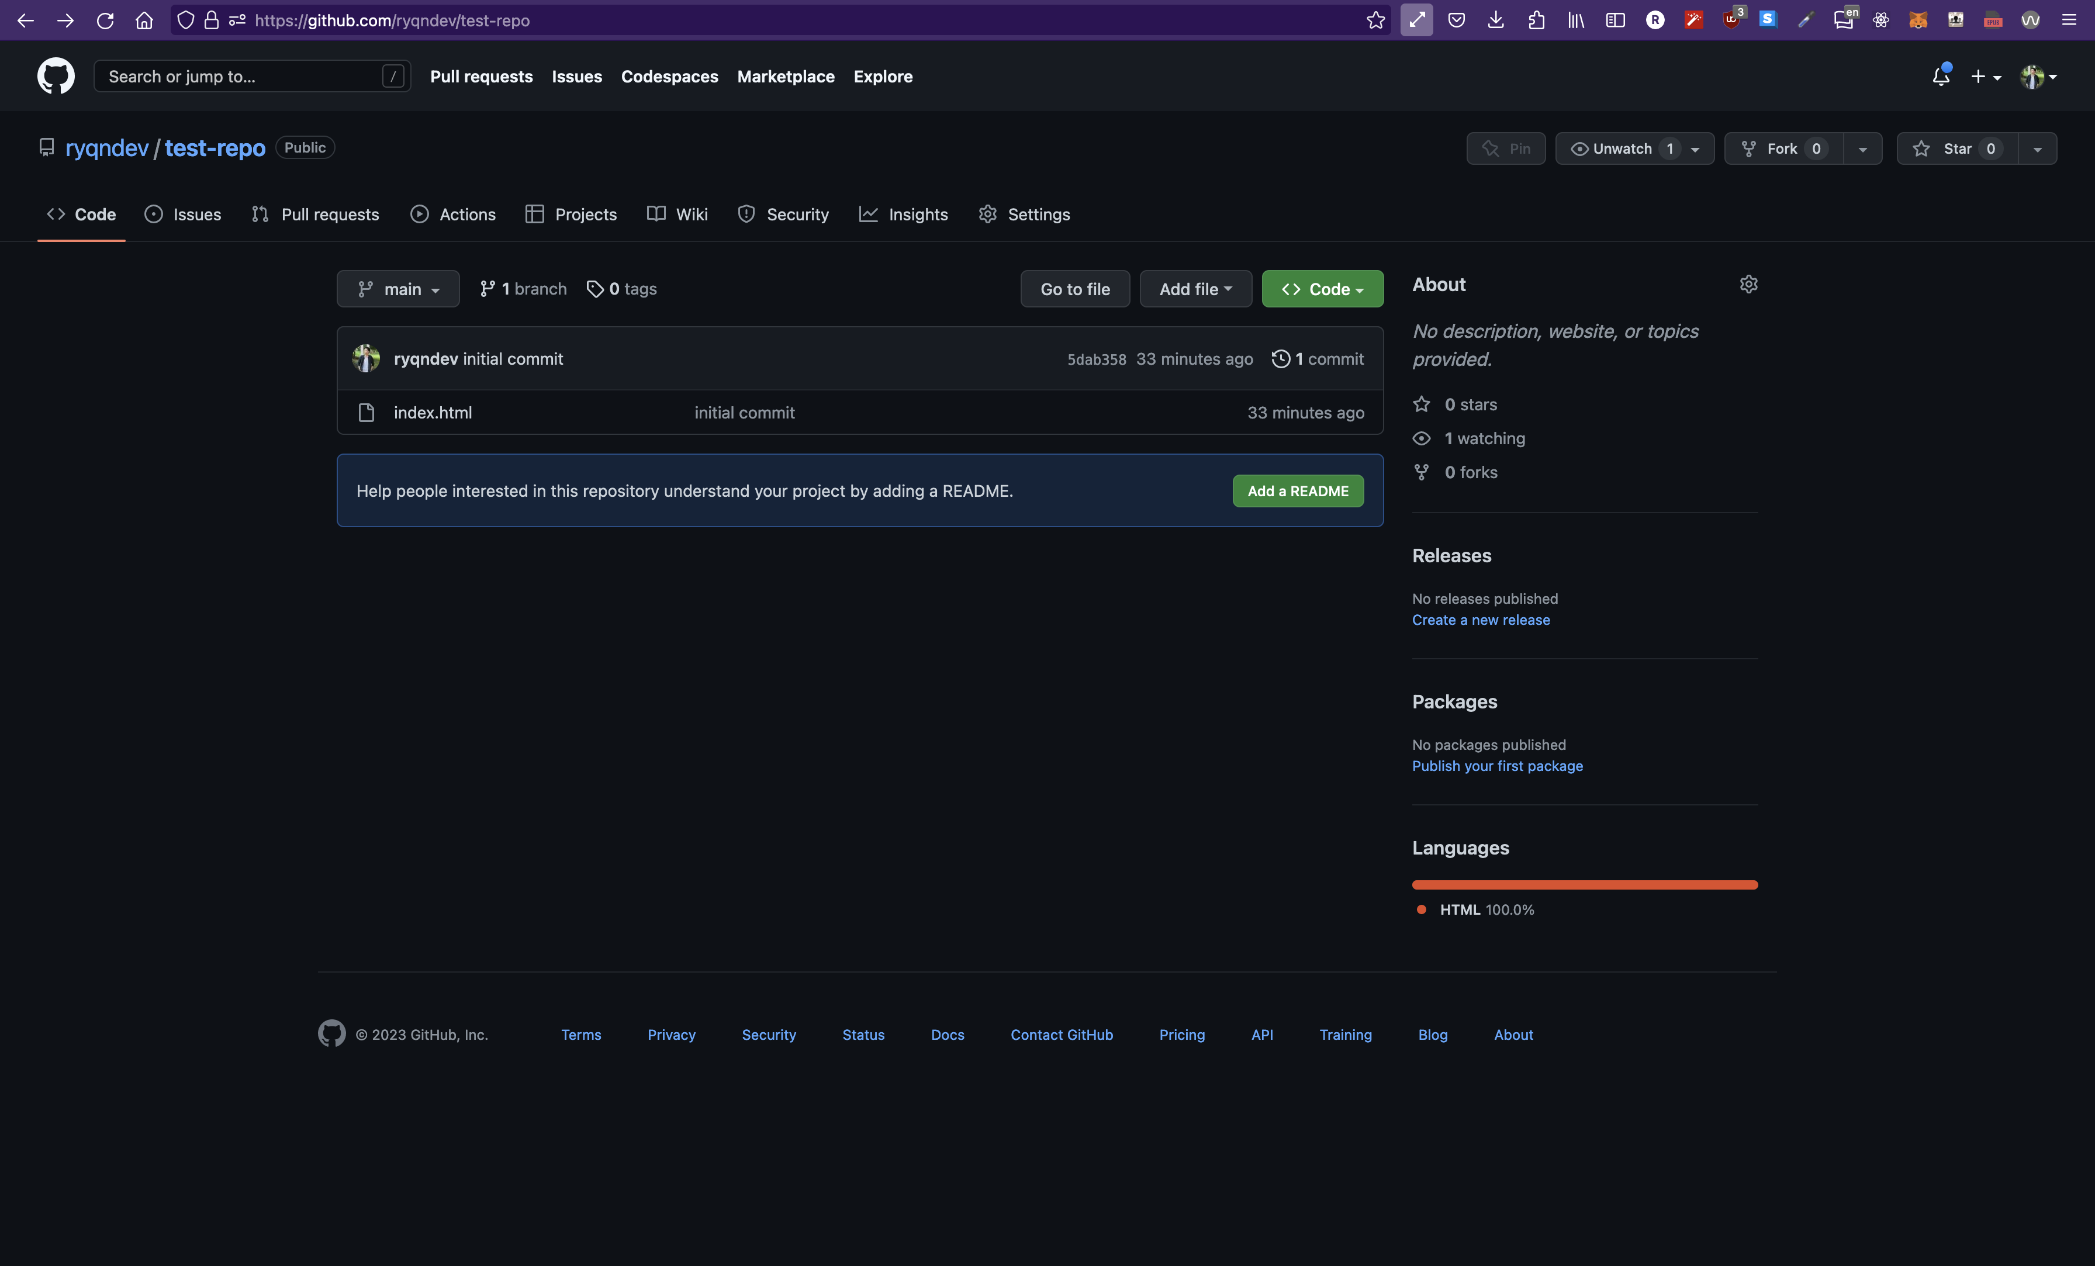Open Codespaces in the top navigation

click(x=669, y=77)
